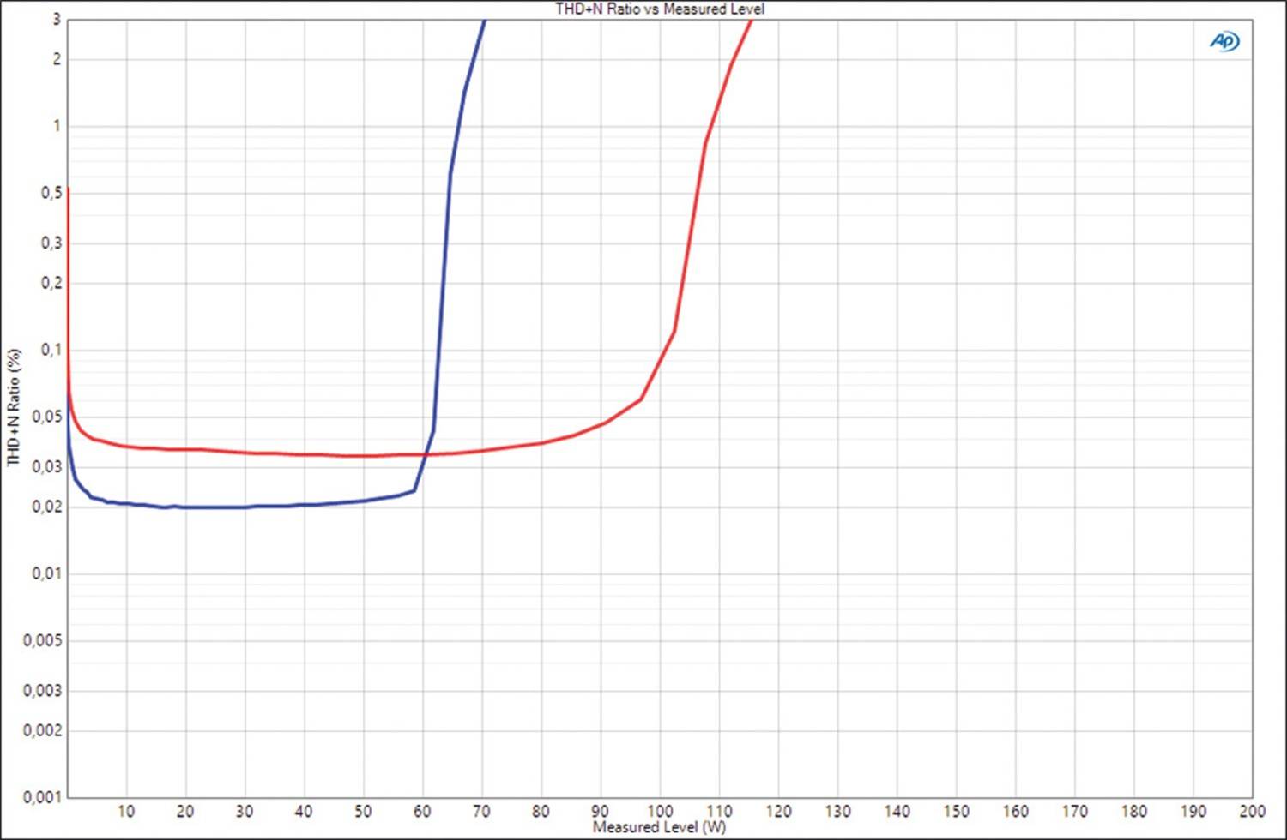
Task: Click y-axis tick label 0,01
Action: click(47, 573)
